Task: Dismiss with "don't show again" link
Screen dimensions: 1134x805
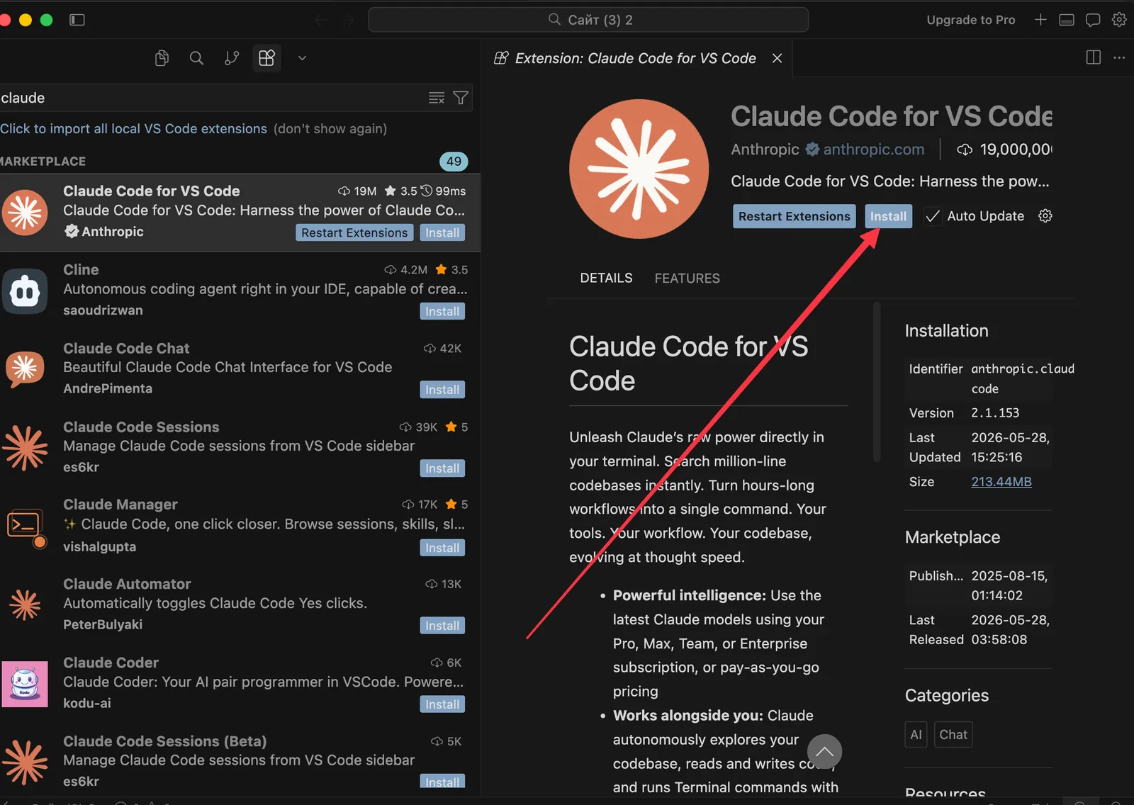Action: pyautogui.click(x=330, y=128)
